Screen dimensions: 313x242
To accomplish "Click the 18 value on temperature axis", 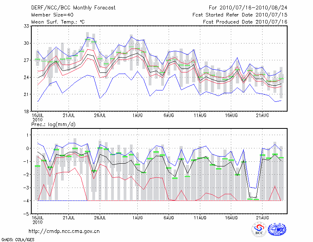I will (27, 112).
